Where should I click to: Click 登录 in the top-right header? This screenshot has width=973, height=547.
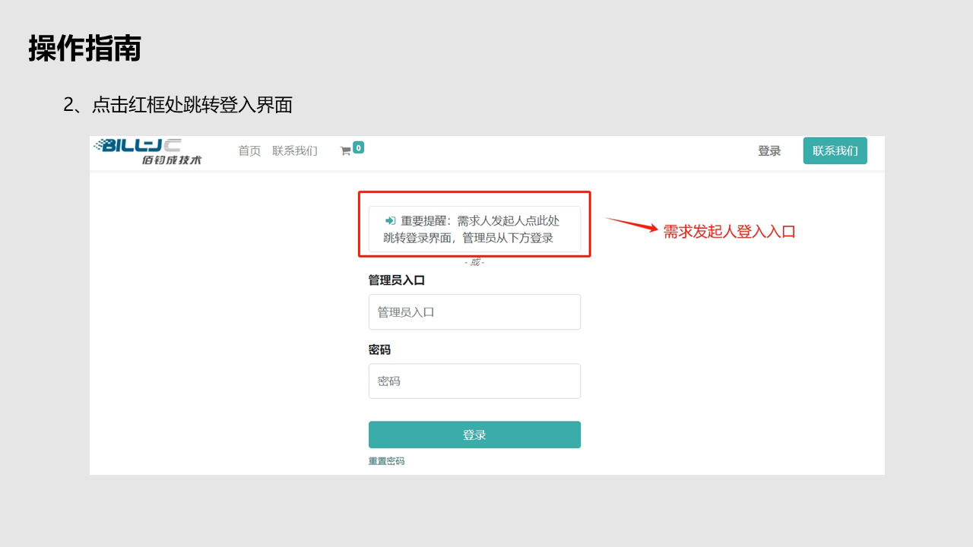(769, 151)
